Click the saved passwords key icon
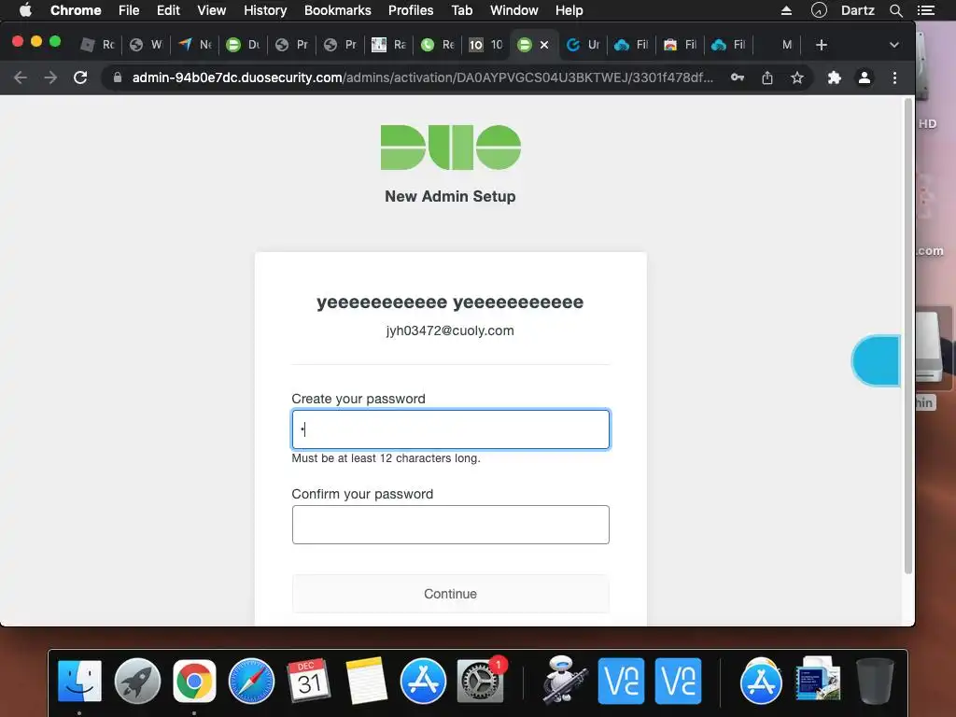Viewport: 956px width, 717px height. [738, 77]
